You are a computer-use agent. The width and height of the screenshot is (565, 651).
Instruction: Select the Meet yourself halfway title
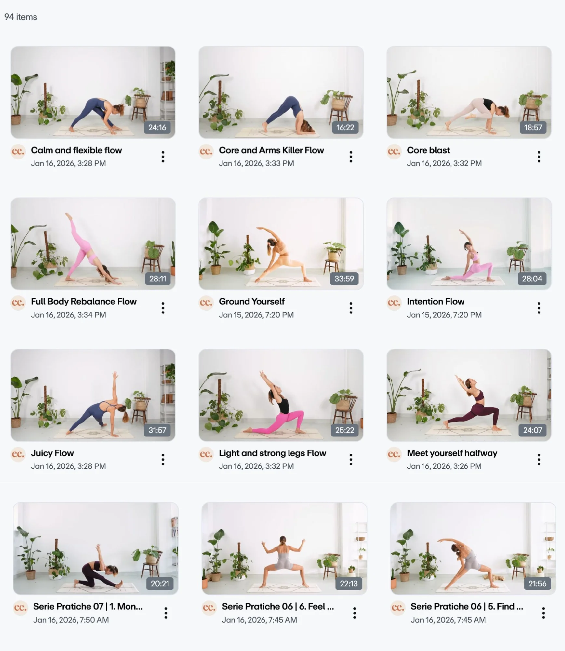tap(452, 453)
